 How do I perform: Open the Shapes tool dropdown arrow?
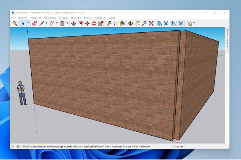[x=67, y=23]
